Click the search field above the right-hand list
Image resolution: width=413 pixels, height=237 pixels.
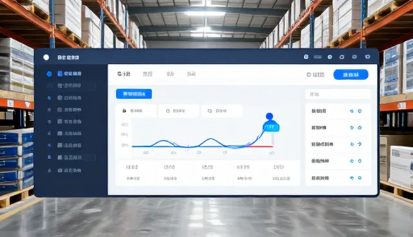(x=338, y=94)
